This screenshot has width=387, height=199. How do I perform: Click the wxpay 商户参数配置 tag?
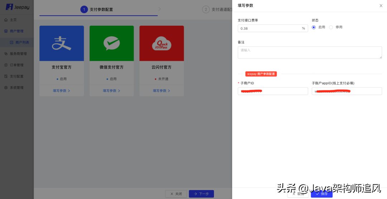click(261, 74)
